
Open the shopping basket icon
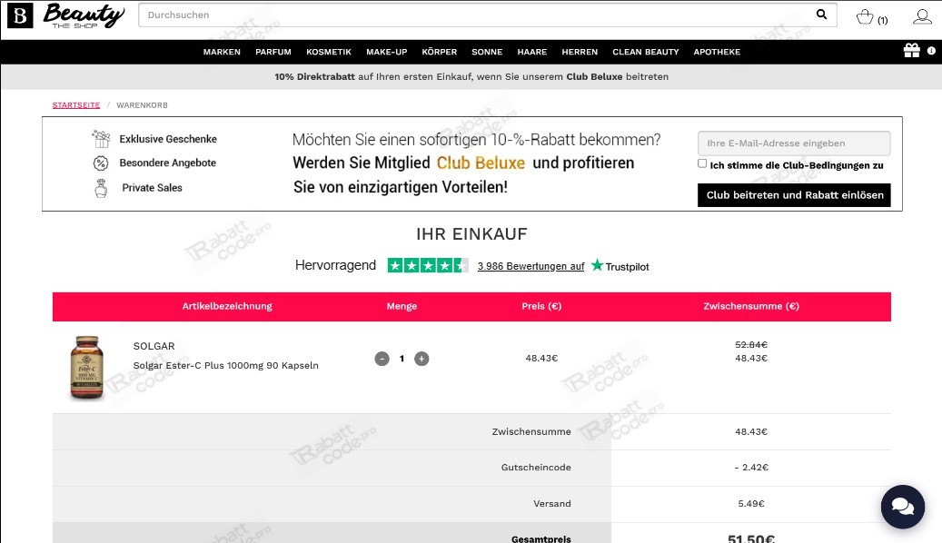865,17
